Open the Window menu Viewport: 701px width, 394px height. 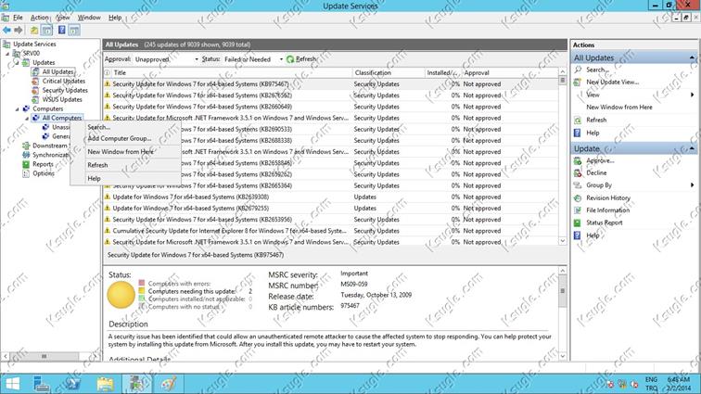pos(89,18)
